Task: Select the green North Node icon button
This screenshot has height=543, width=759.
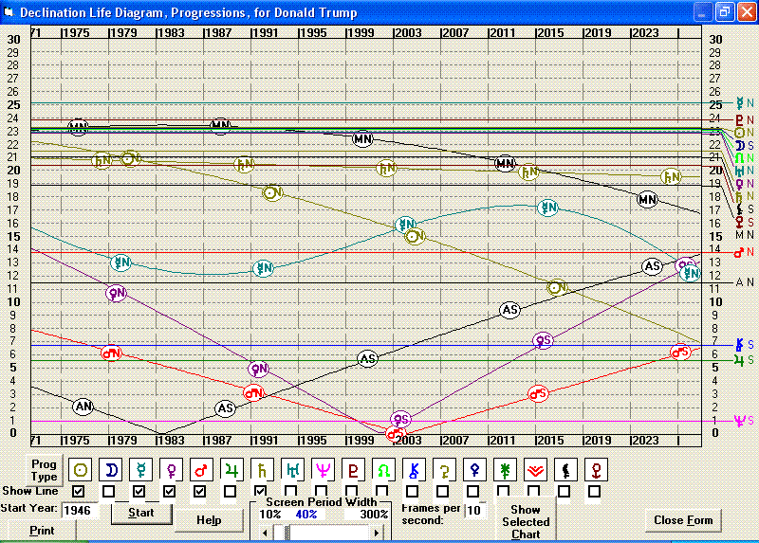Action: point(384,469)
